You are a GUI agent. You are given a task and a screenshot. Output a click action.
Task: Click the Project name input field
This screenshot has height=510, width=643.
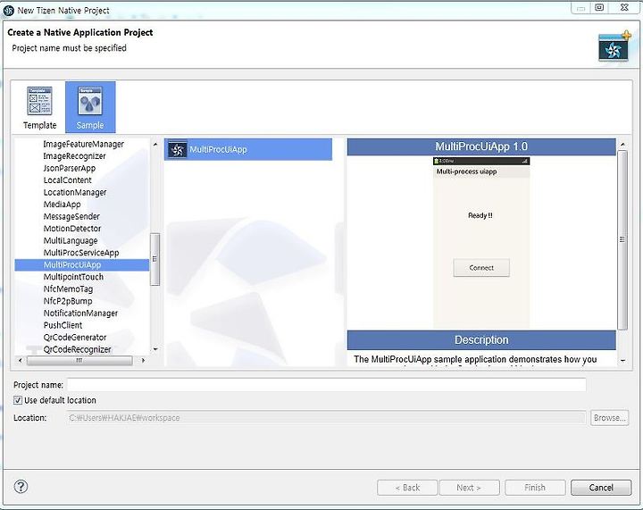327,385
